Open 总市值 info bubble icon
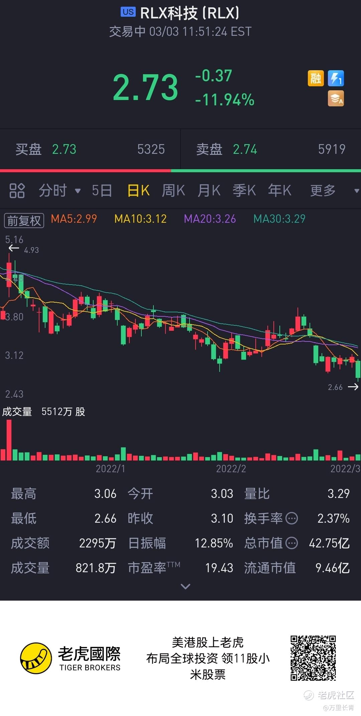The height and width of the screenshot is (716, 361). [292, 543]
